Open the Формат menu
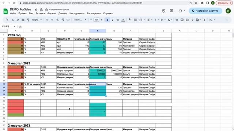 [52, 13]
